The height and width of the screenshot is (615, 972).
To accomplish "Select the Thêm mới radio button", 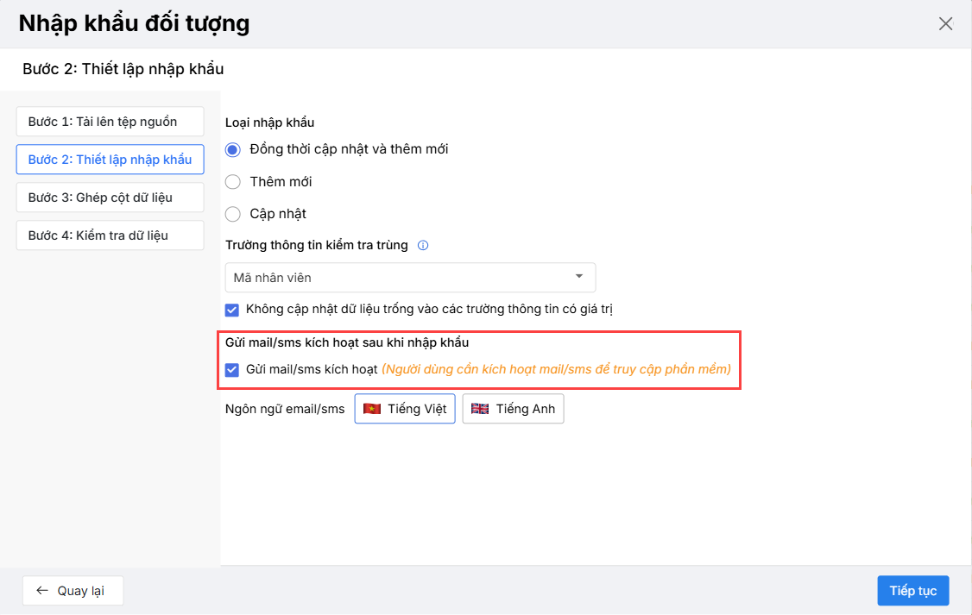I will pos(232,182).
